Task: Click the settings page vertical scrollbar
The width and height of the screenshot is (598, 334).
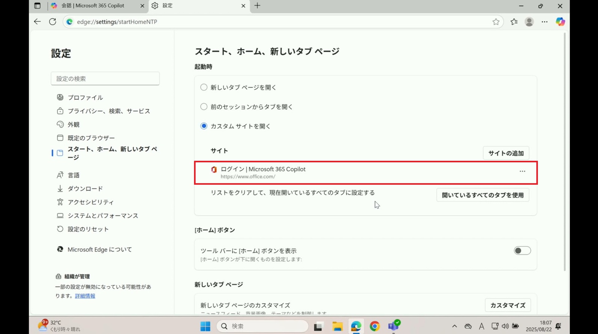Action: coord(564,152)
